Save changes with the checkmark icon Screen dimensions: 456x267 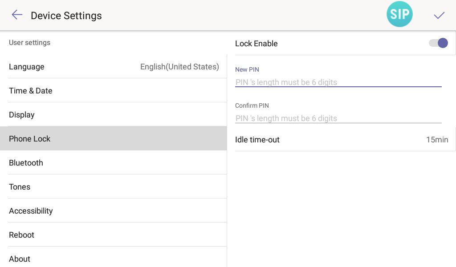439,15
